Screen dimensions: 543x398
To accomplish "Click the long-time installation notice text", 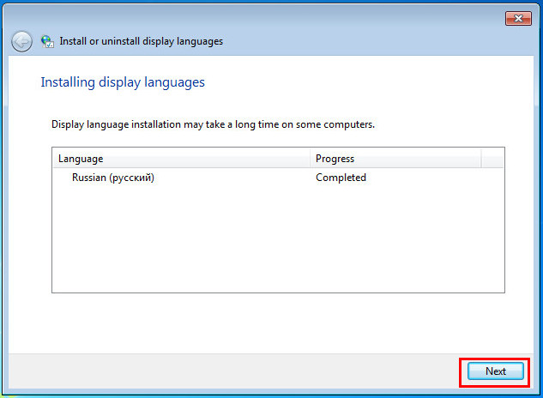I will tap(213, 124).
